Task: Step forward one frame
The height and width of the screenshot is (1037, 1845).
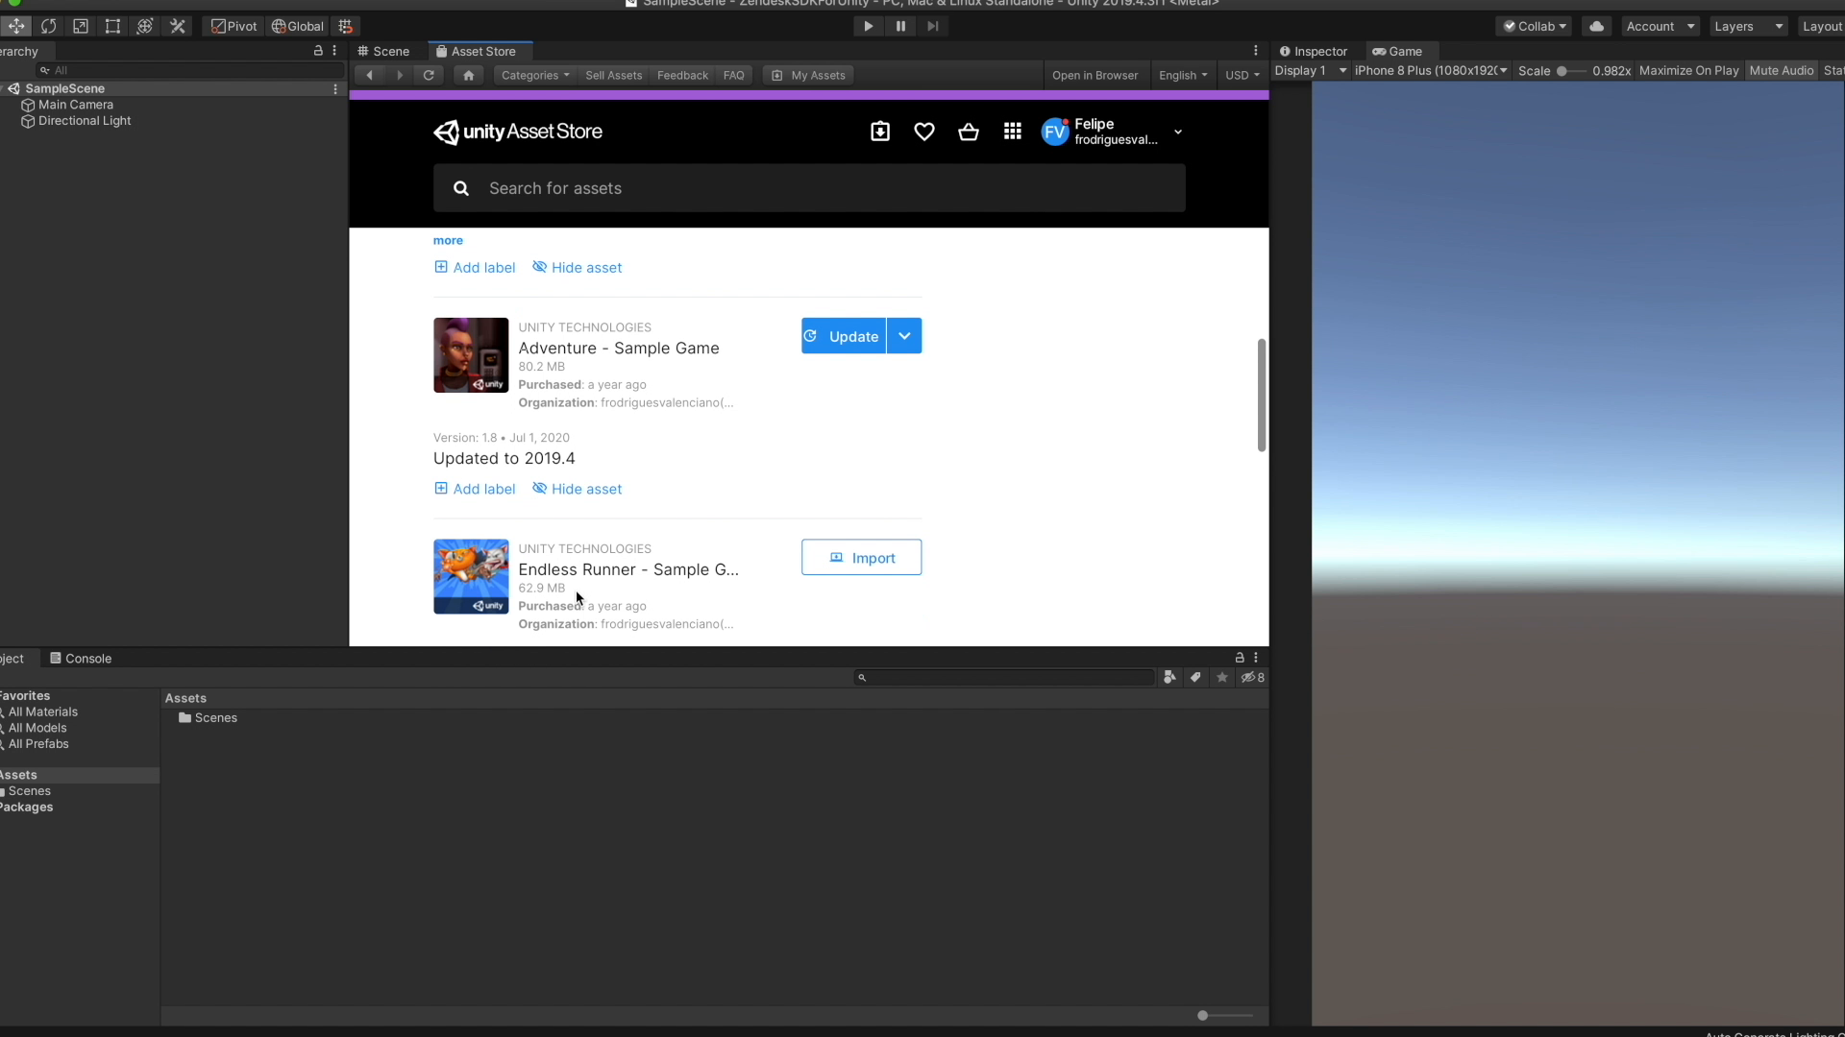Action: click(x=933, y=26)
